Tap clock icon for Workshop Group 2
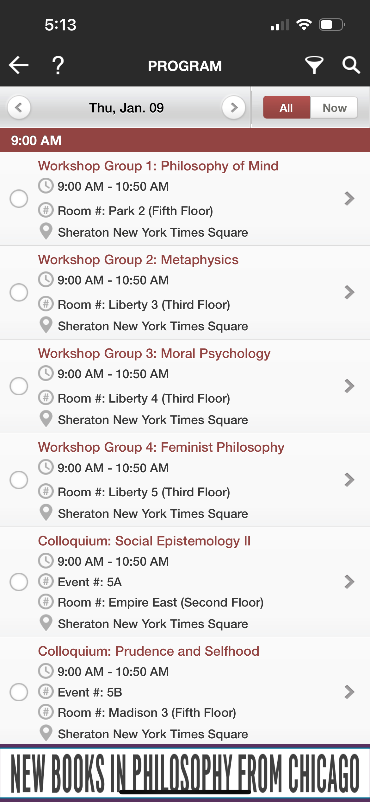 46,279
